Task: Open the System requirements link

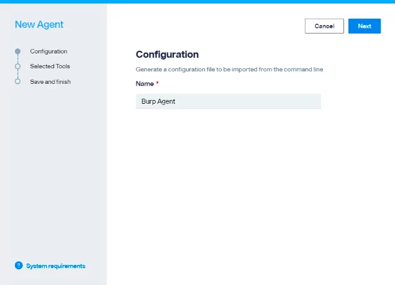Action: tap(55, 266)
